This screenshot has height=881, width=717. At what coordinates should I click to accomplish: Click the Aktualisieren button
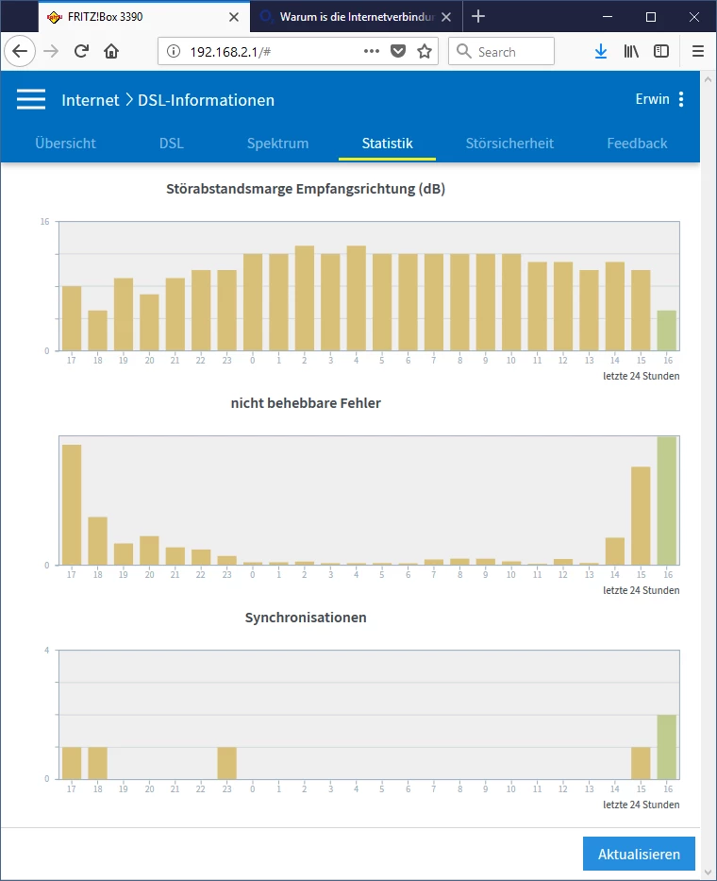(639, 854)
